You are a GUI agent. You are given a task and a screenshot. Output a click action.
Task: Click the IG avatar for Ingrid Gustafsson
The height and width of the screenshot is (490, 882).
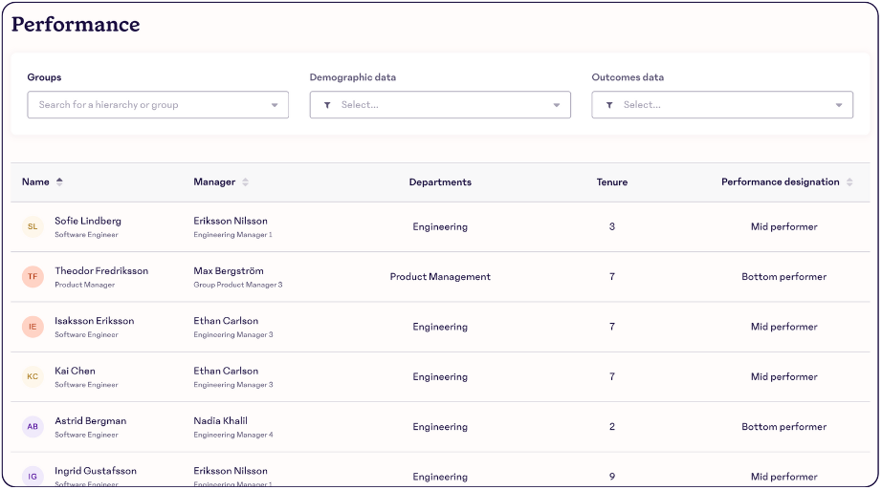coord(33,477)
